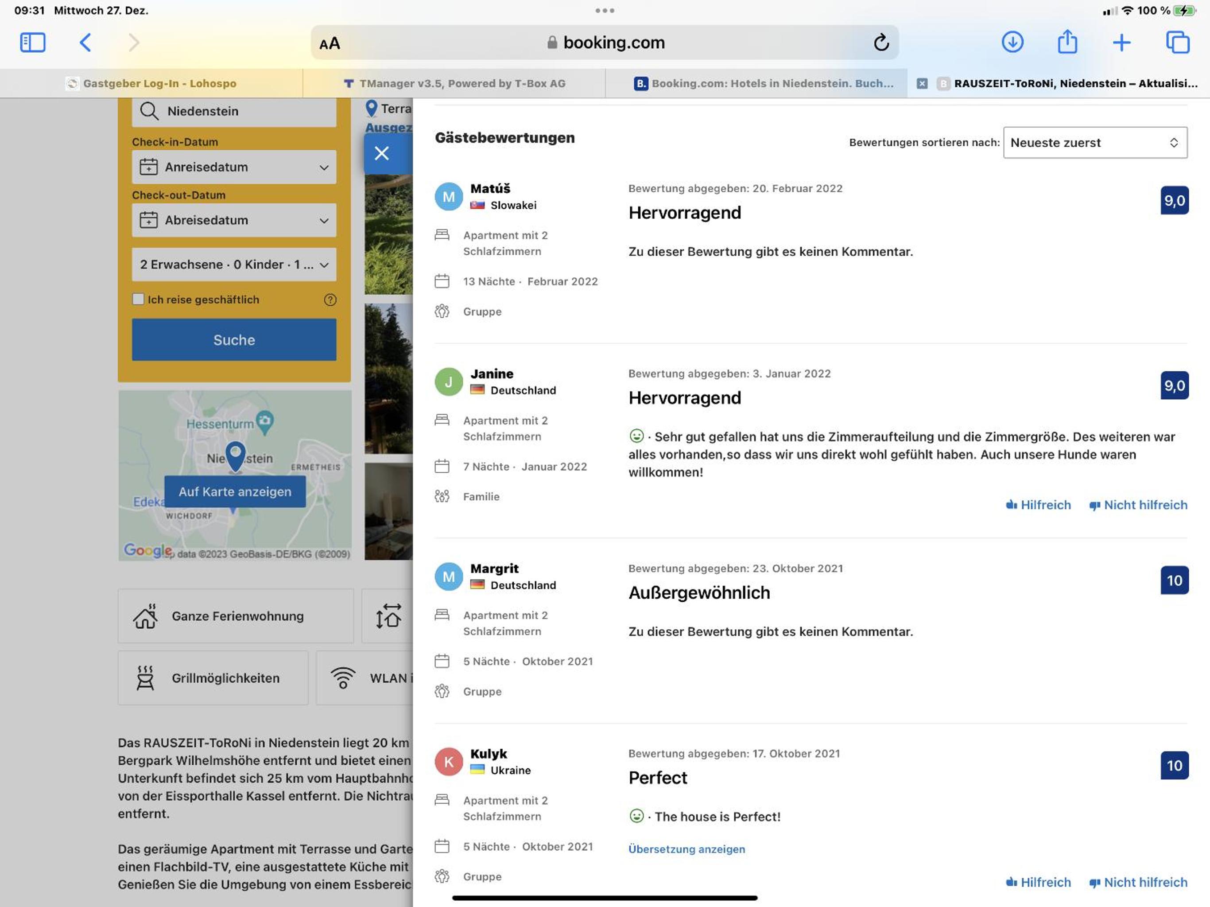Click the battery status indicator
This screenshot has width=1210, height=907.
[1184, 10]
